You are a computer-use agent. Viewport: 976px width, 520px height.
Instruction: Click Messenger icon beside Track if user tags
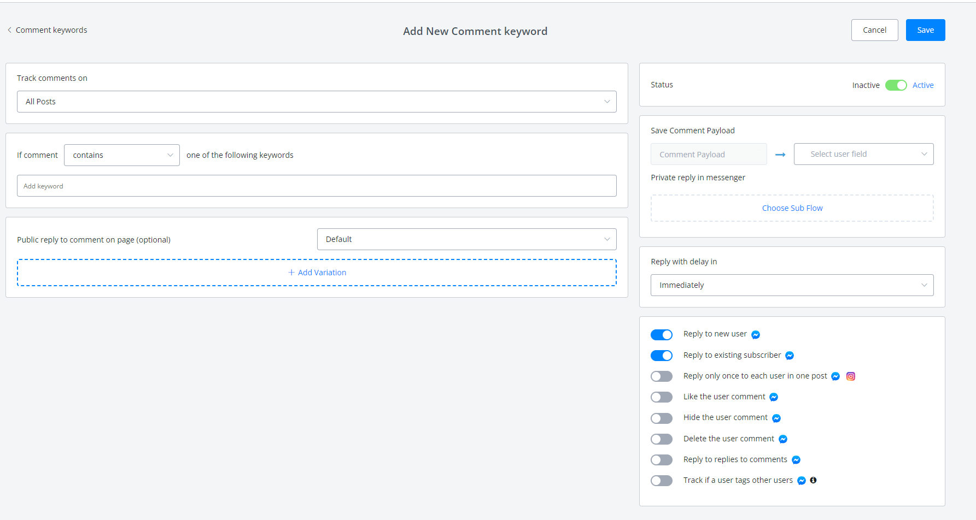click(x=802, y=481)
